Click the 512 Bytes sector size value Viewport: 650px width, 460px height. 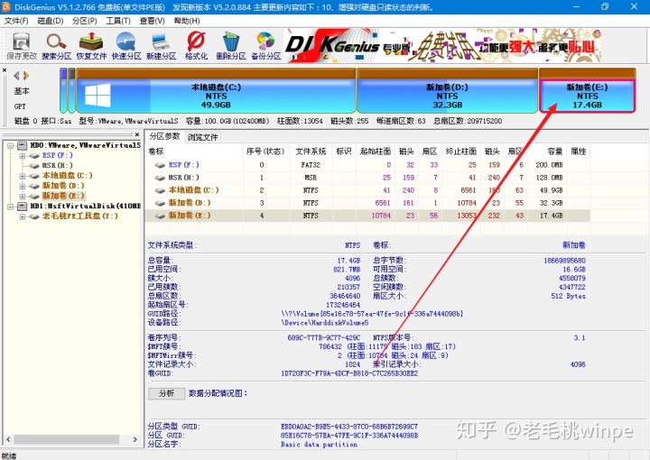pos(569,296)
